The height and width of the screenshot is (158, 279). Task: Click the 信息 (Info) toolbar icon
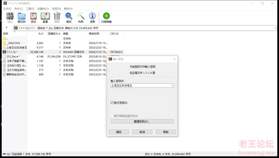[92, 16]
